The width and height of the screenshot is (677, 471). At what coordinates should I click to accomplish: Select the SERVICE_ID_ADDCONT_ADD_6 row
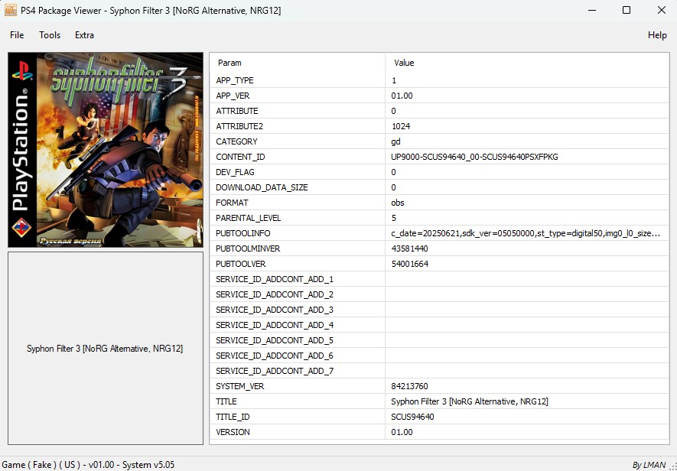tap(440, 356)
